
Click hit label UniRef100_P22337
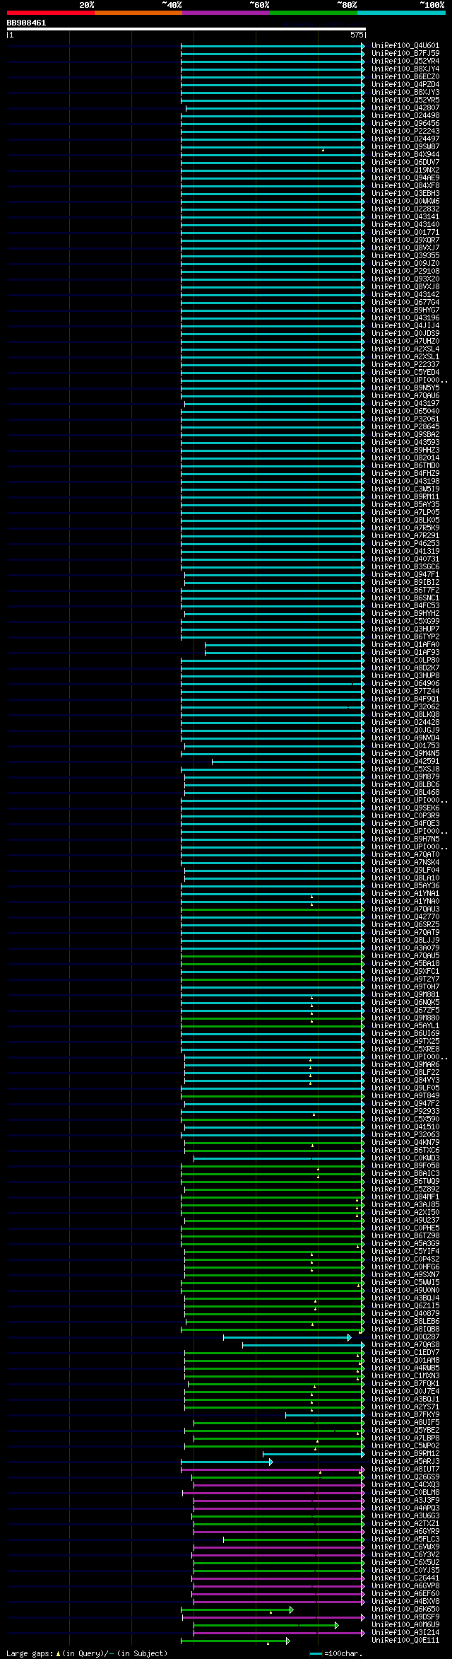(405, 365)
